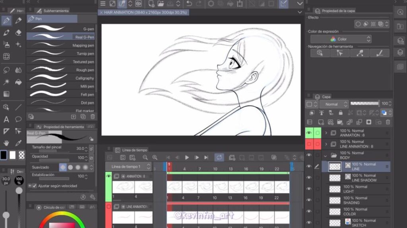Toggle loop playback button
This screenshot has height=228, width=407.
coord(219,158)
